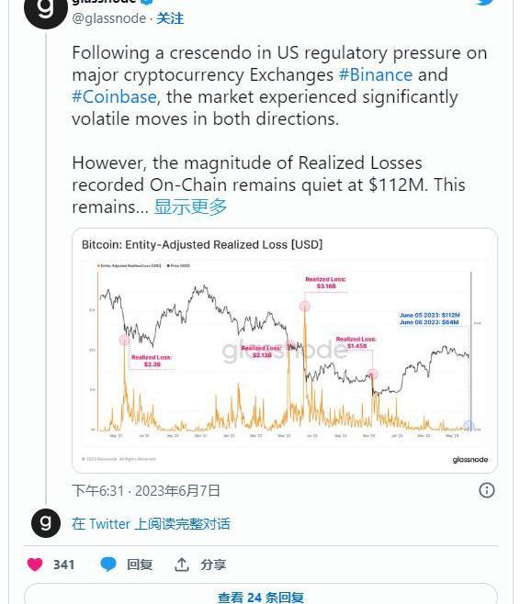Like the tweet with the heart icon
Screen dimensions: 520x604
[35, 565]
